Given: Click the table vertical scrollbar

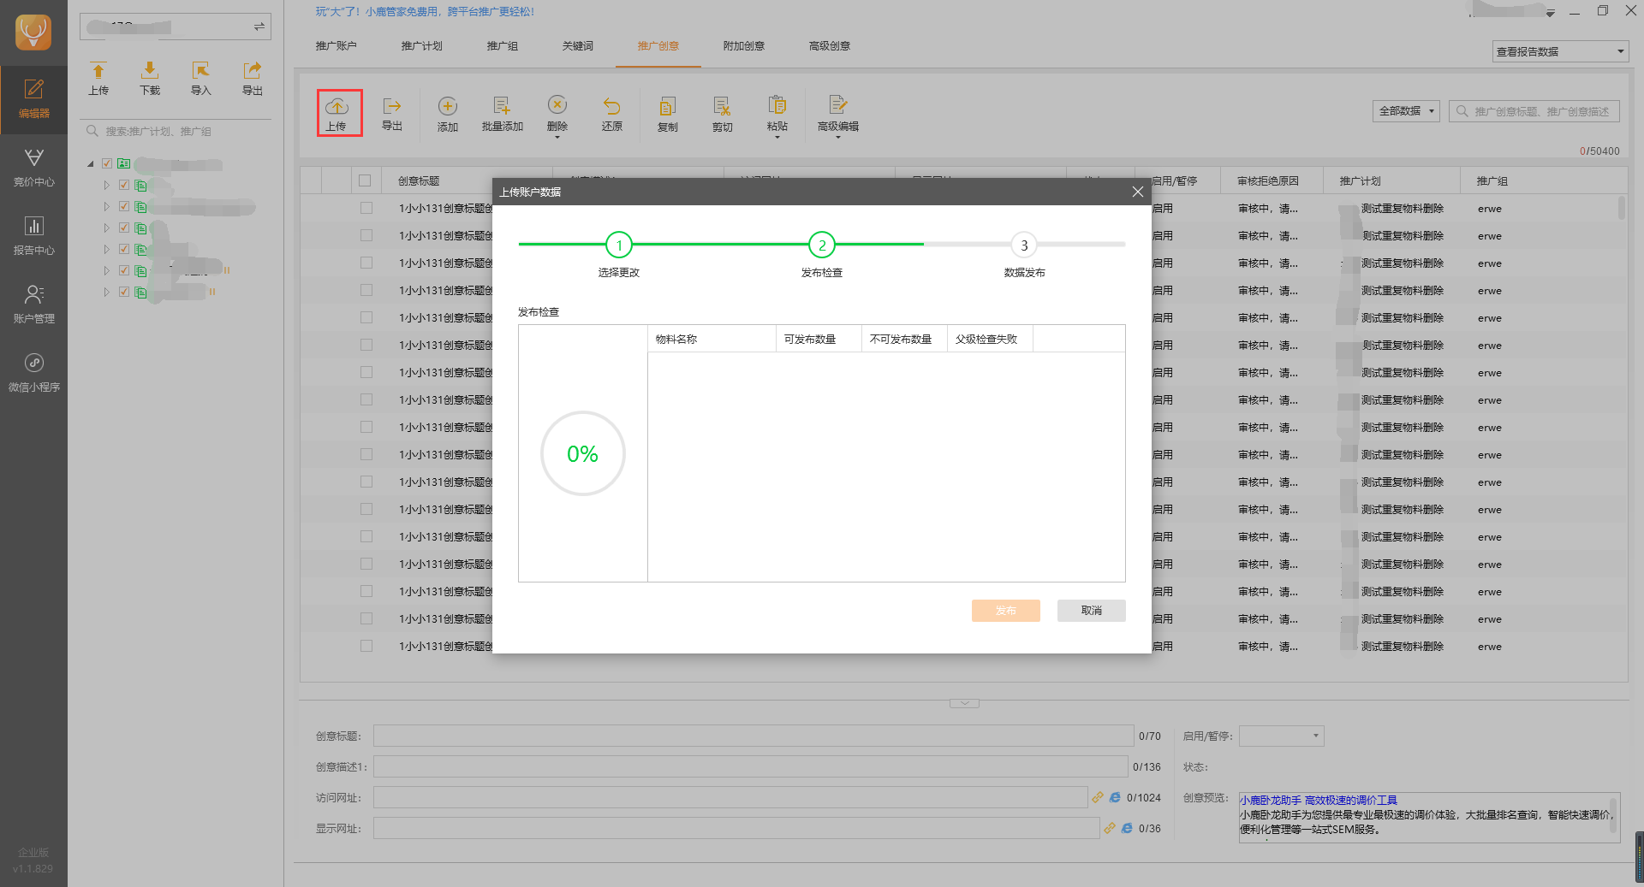Looking at the screenshot, I should [x=1622, y=208].
